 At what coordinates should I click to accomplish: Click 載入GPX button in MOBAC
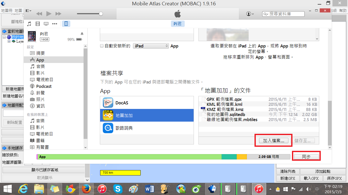coord(311,178)
